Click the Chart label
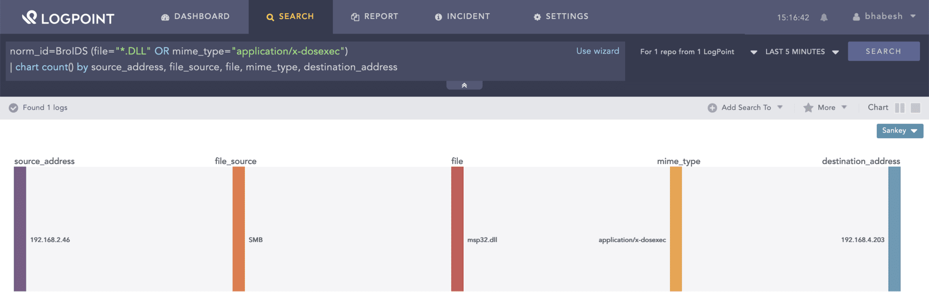This screenshot has width=929, height=292. [878, 107]
